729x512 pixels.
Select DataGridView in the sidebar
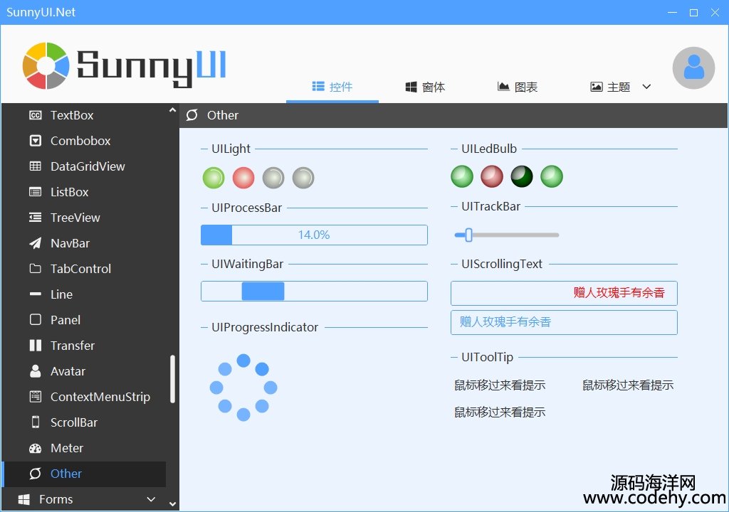coord(84,166)
